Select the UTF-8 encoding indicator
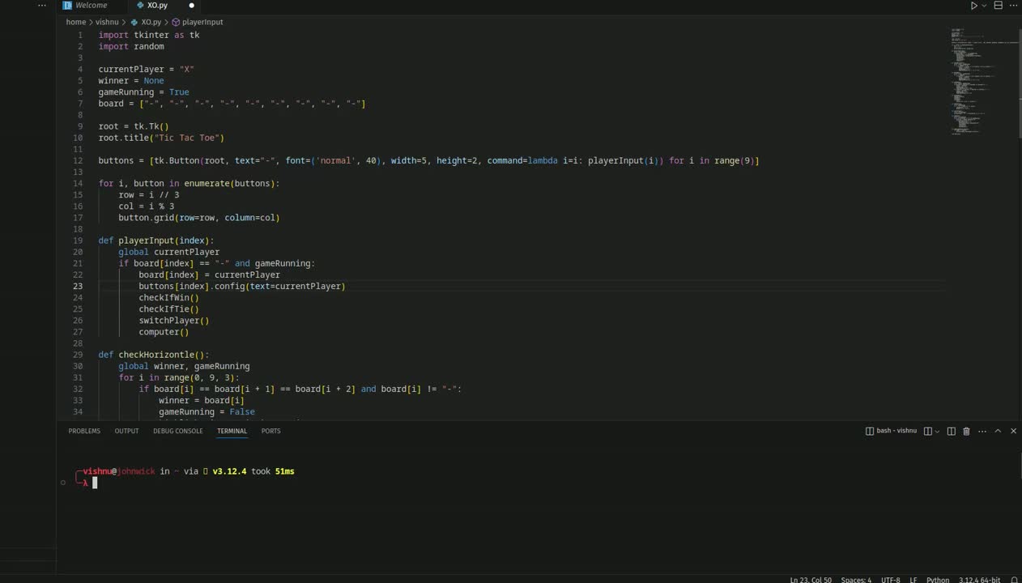1022x583 pixels. [x=890, y=580]
